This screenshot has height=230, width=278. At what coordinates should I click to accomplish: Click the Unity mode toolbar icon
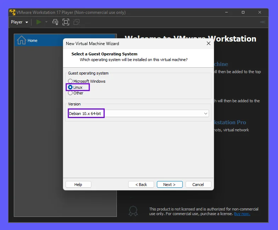(x=76, y=22)
